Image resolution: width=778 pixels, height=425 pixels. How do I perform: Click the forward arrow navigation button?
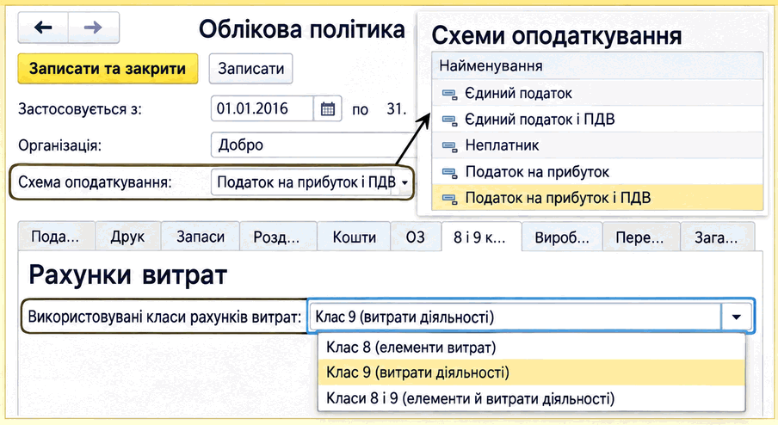93,28
